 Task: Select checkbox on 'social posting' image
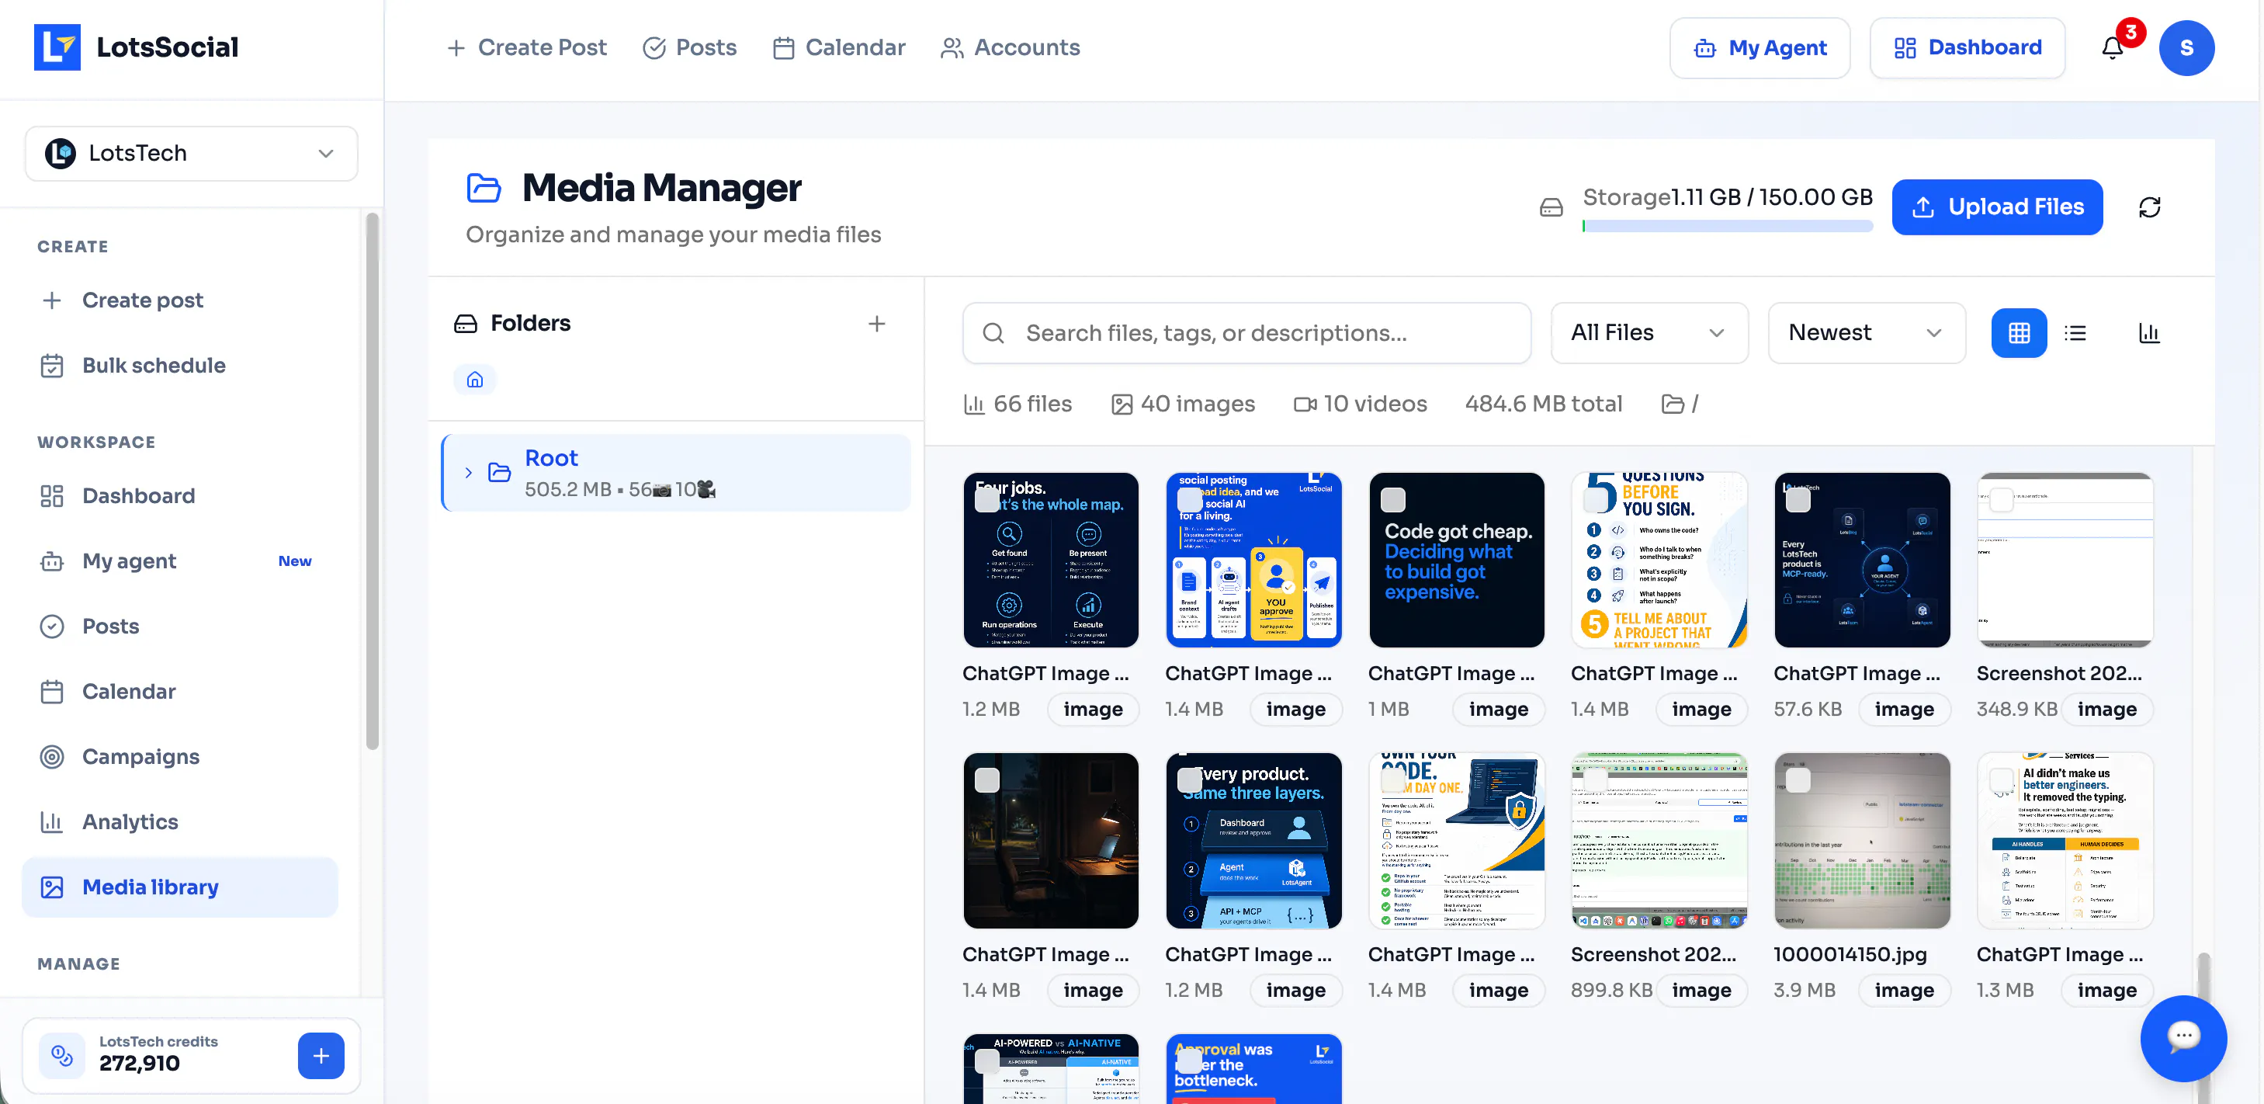pyautogui.click(x=1189, y=499)
